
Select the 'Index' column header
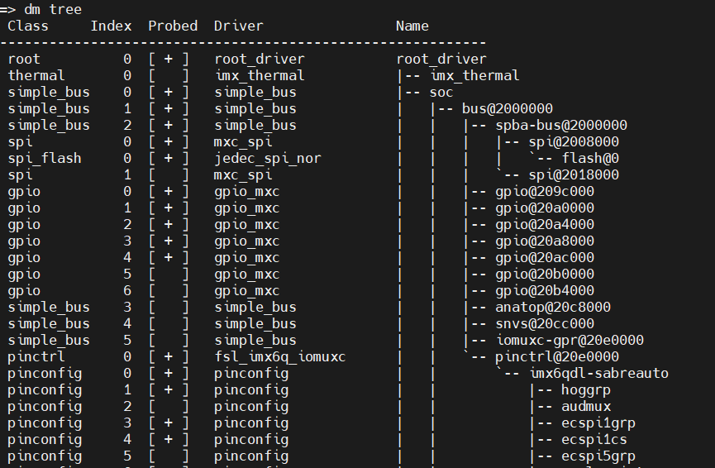pos(111,26)
